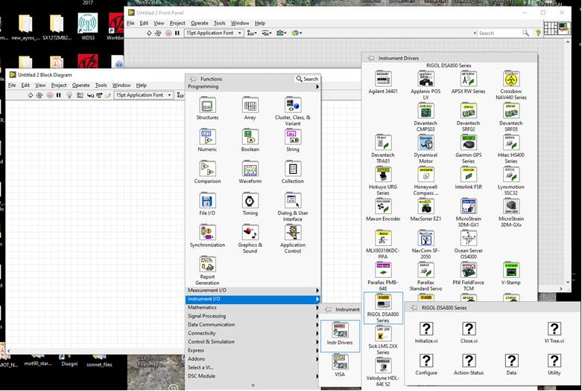The height and width of the screenshot is (391, 582).
Task: Open the Array functions palette
Action: [x=250, y=105]
